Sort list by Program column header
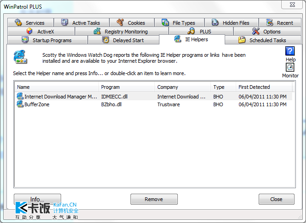 [127, 87]
